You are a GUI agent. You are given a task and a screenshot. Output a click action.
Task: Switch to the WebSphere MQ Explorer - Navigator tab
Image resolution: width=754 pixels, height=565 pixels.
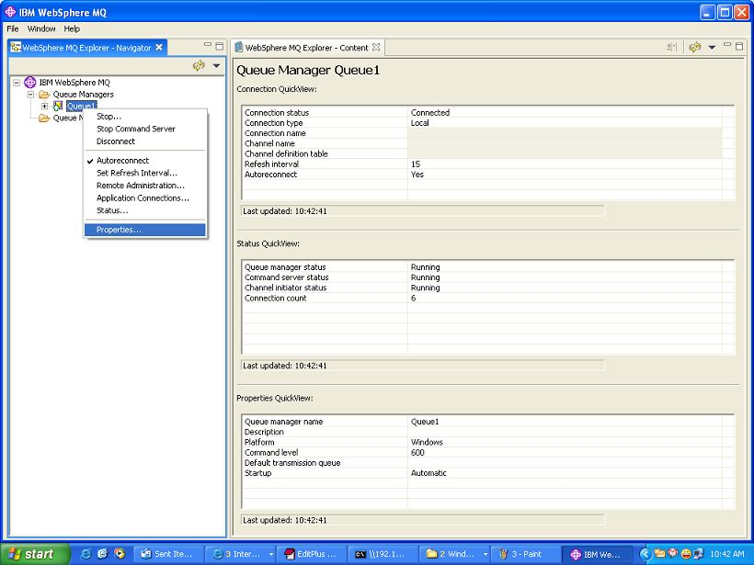(x=86, y=48)
